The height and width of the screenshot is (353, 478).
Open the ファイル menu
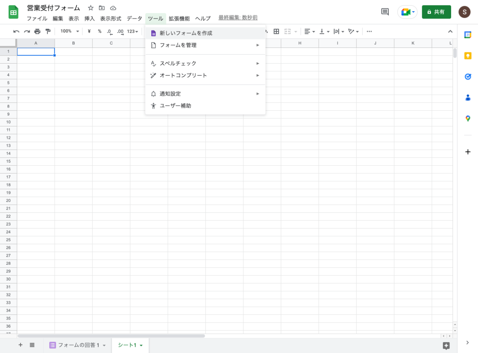(37, 18)
